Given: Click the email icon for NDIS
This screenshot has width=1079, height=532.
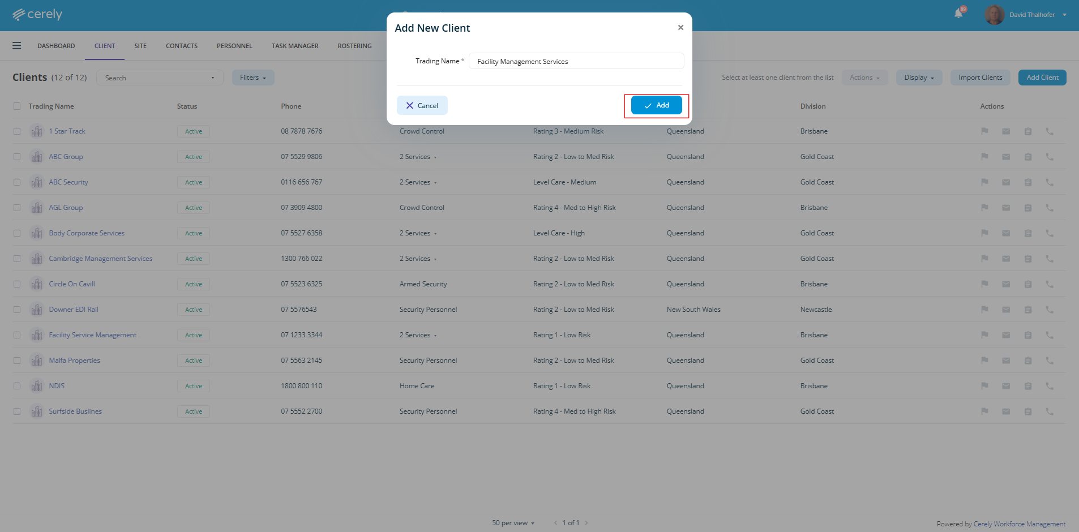Looking at the screenshot, I should pyautogui.click(x=1006, y=386).
